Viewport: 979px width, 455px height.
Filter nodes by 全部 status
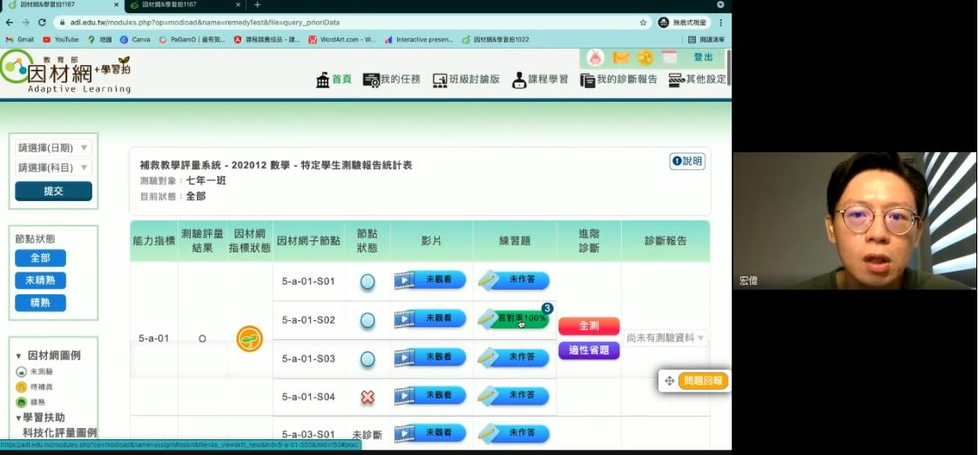tap(40, 258)
